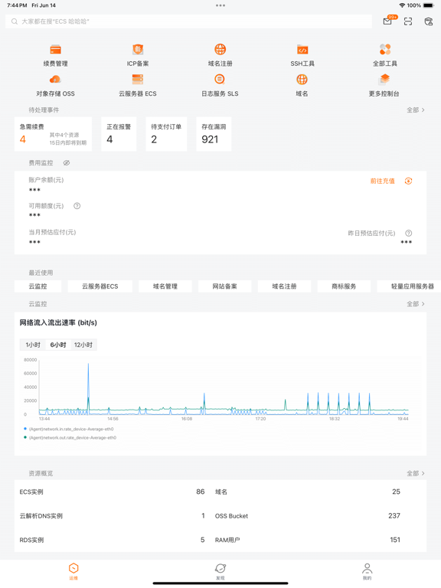Tap the three-dot multitasking indicator at top
The width and height of the screenshot is (441, 588).
coord(220,5)
